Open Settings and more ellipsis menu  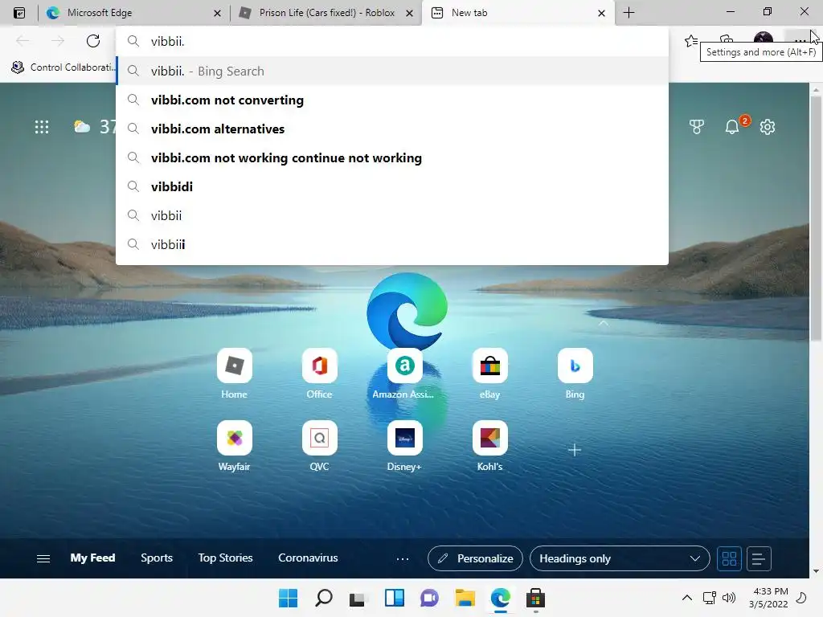(800, 40)
